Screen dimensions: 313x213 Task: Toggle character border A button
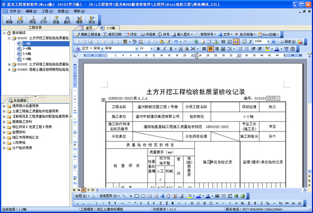pyautogui.click(x=181, y=48)
